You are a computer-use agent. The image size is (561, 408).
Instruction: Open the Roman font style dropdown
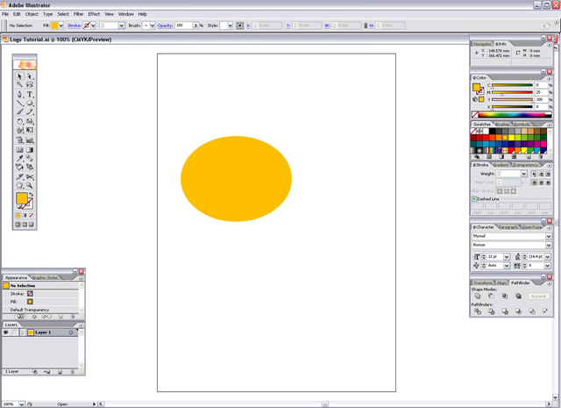click(548, 245)
